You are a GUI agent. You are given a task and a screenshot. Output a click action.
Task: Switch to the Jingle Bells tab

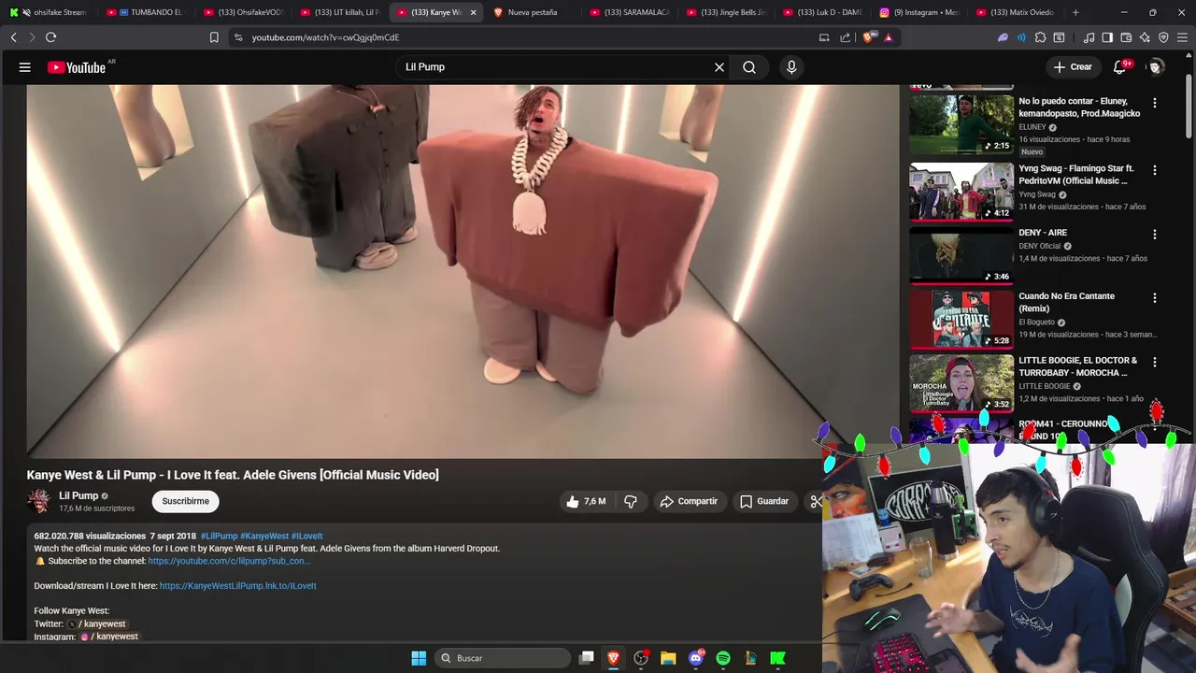(726, 12)
